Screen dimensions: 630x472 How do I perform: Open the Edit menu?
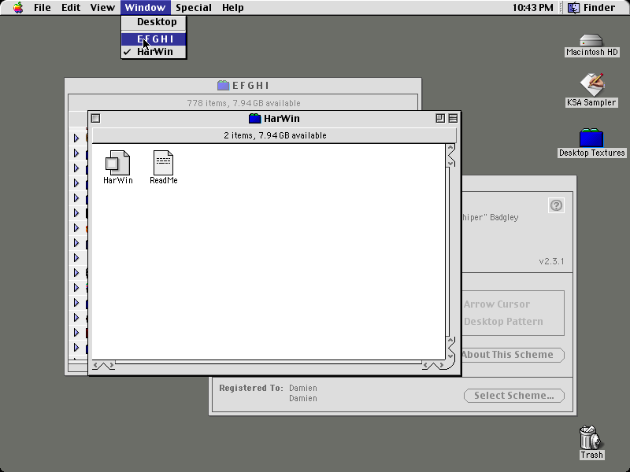(71, 8)
